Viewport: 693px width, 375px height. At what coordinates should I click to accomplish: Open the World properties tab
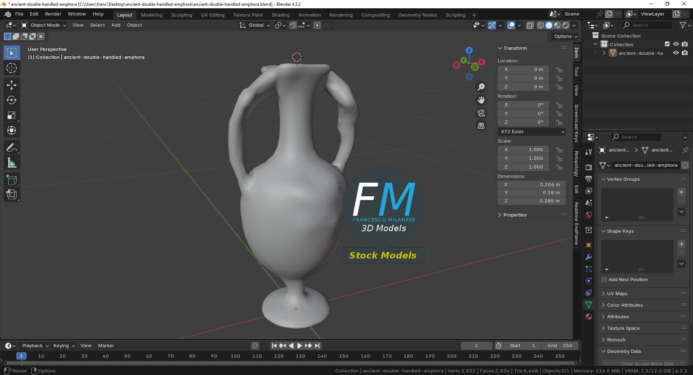pyautogui.click(x=589, y=215)
